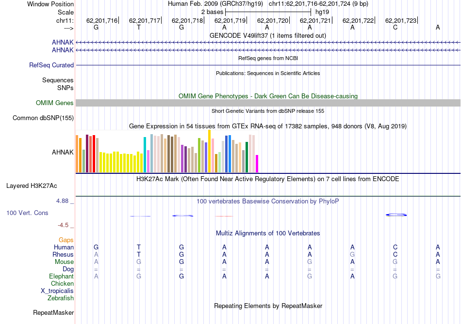The image size is (461, 324).
Task: Select the Scale track label
Action: (66, 12)
